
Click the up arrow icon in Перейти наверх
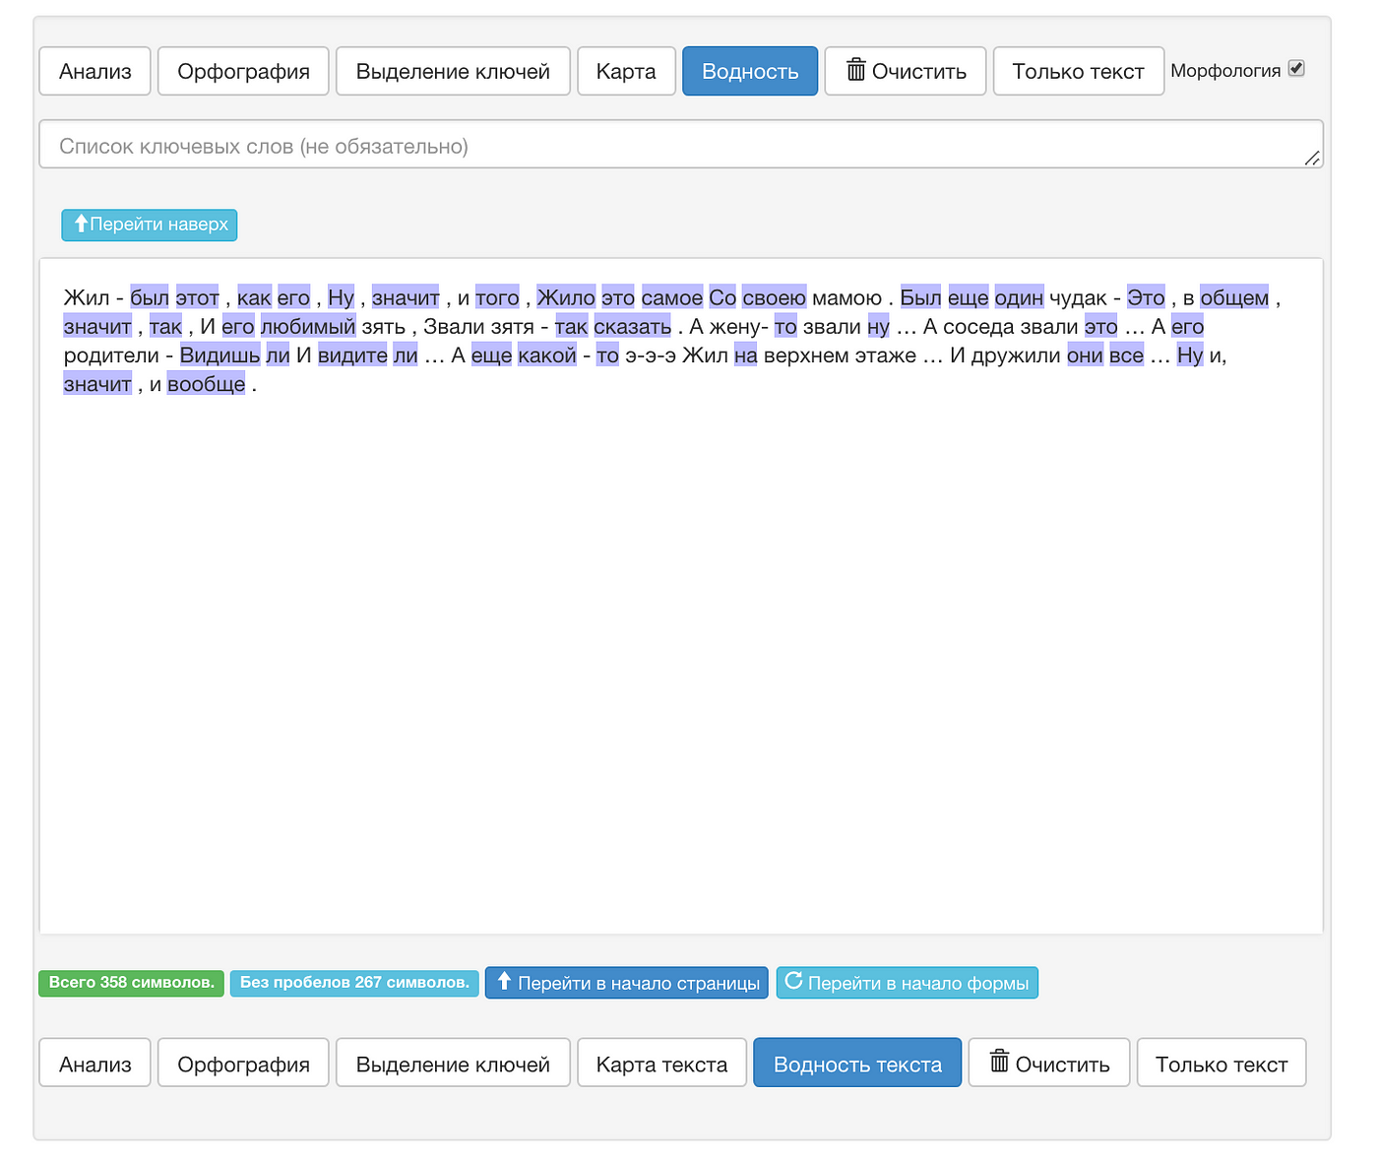[x=82, y=224]
